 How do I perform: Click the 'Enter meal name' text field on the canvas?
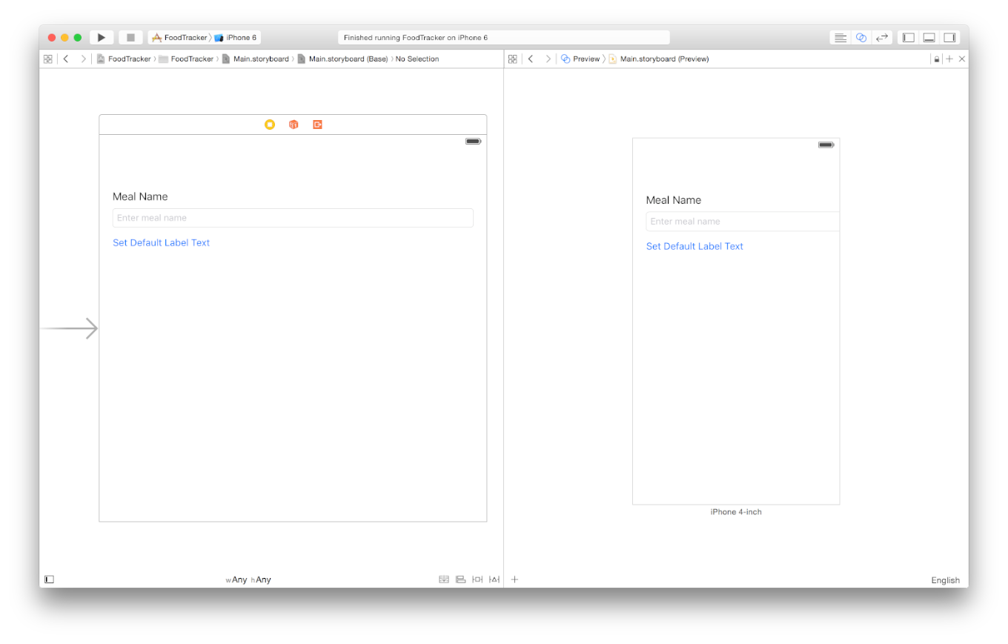tap(293, 218)
